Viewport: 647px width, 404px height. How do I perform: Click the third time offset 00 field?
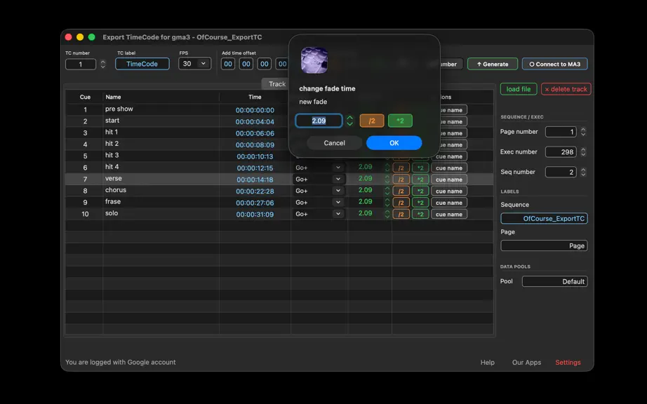point(264,64)
